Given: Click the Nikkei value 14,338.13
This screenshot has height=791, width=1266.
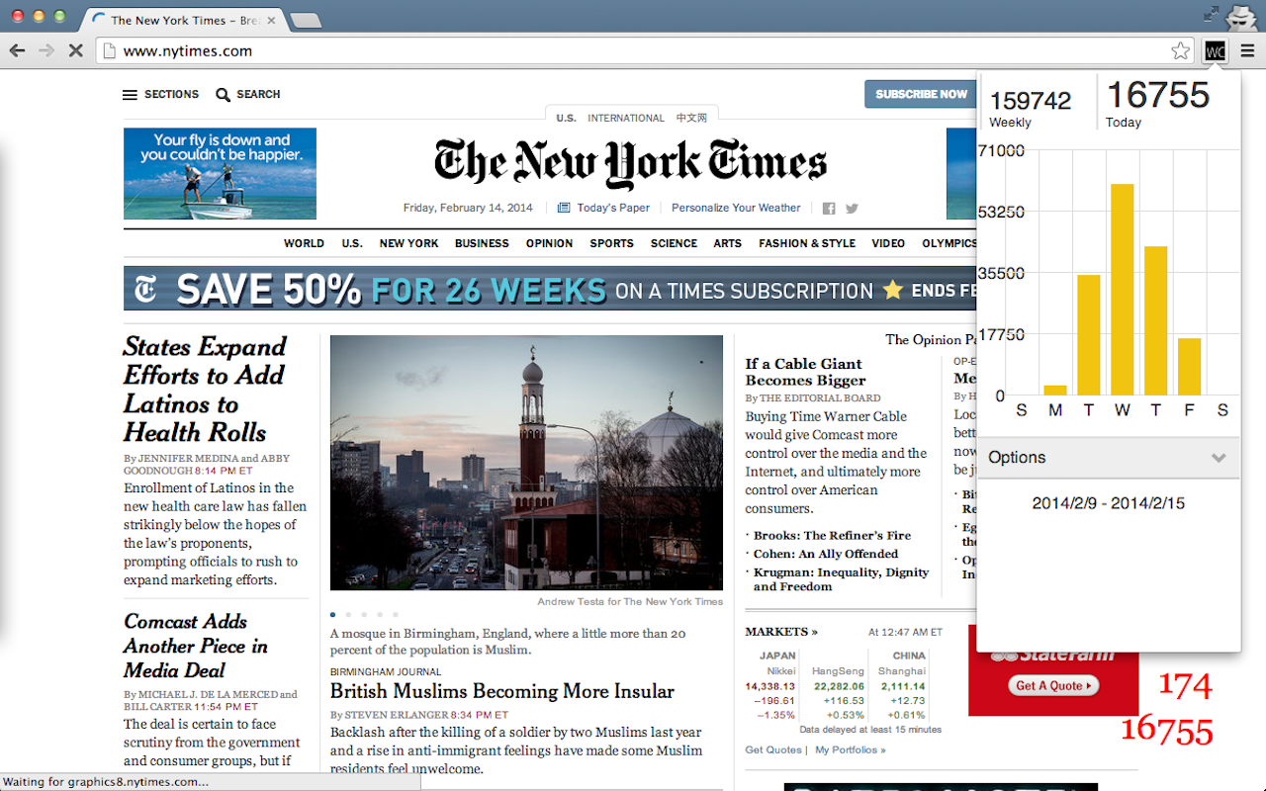Looking at the screenshot, I should (x=769, y=686).
